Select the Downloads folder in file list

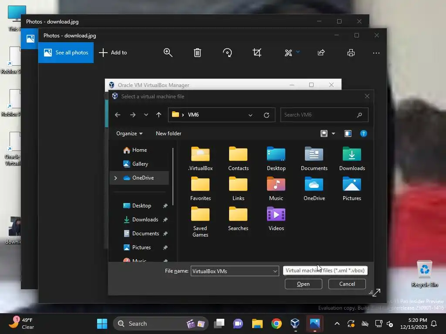pyautogui.click(x=352, y=158)
